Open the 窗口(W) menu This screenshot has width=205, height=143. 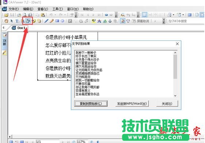(x=73, y=9)
